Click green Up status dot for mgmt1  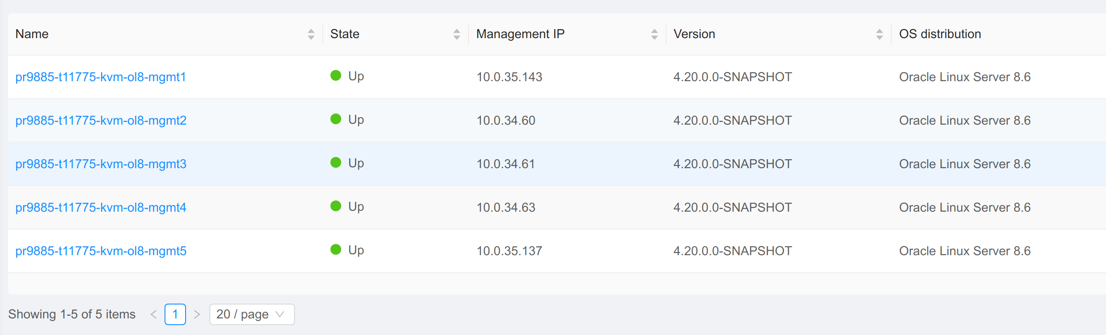coord(336,76)
